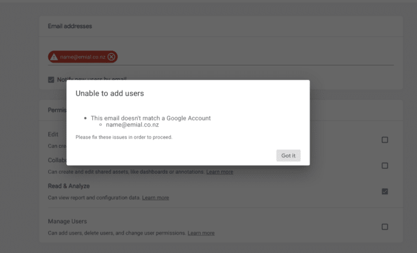The width and height of the screenshot is (417, 253).
Task: Enable the Edit permission checkbox
Action: (384, 140)
